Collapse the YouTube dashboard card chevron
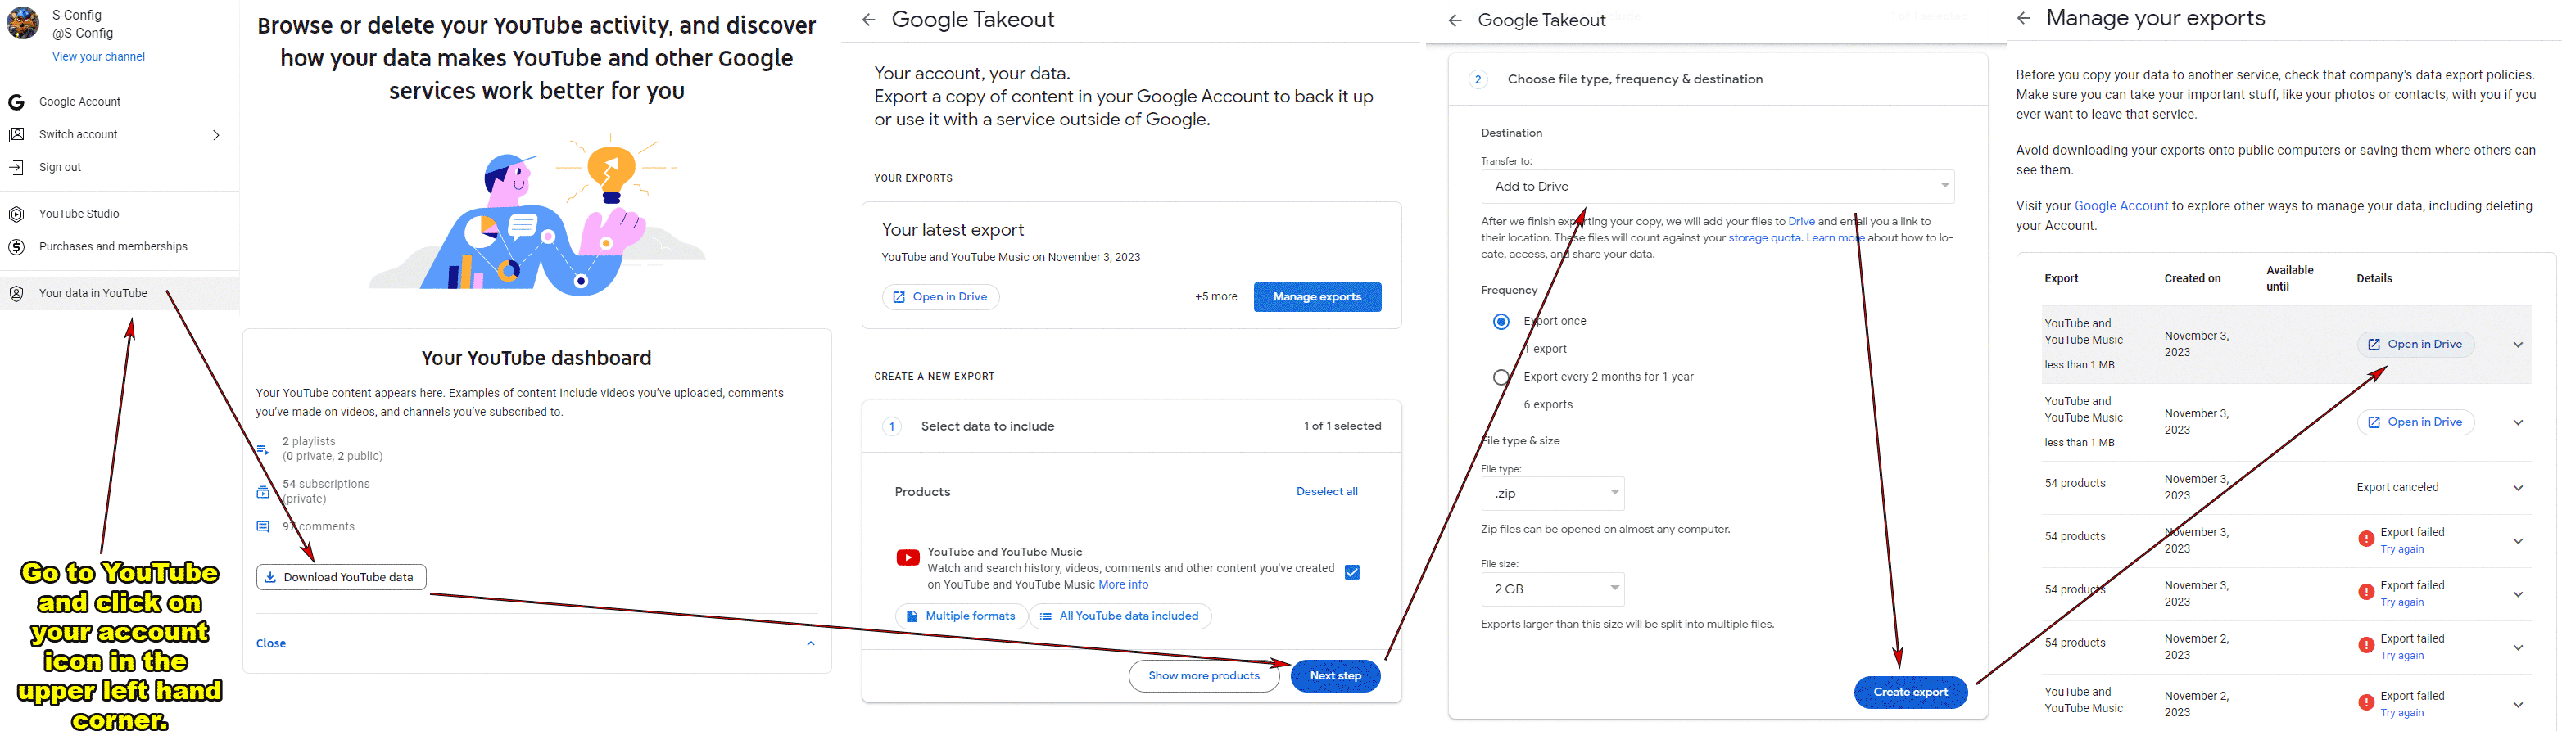This screenshot has width=2562, height=749. click(x=811, y=643)
